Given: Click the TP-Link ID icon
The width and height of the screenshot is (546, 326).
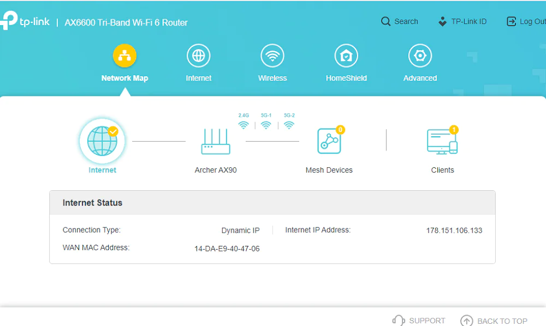Looking at the screenshot, I should (x=442, y=22).
